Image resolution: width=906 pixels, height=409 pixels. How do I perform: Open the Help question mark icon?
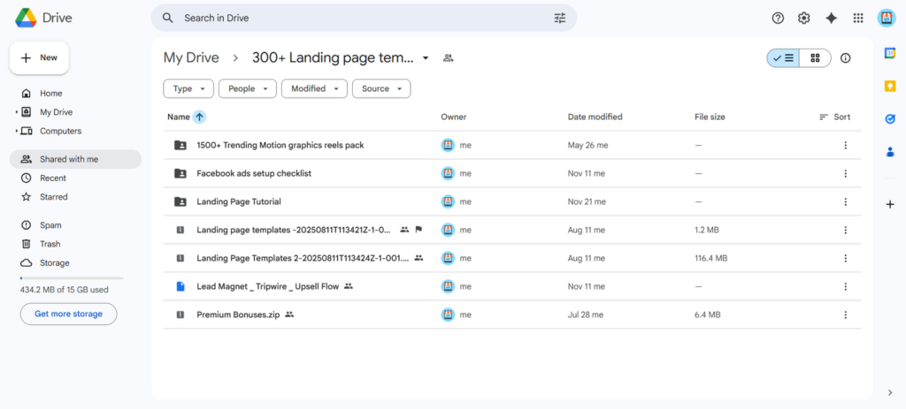tap(778, 18)
